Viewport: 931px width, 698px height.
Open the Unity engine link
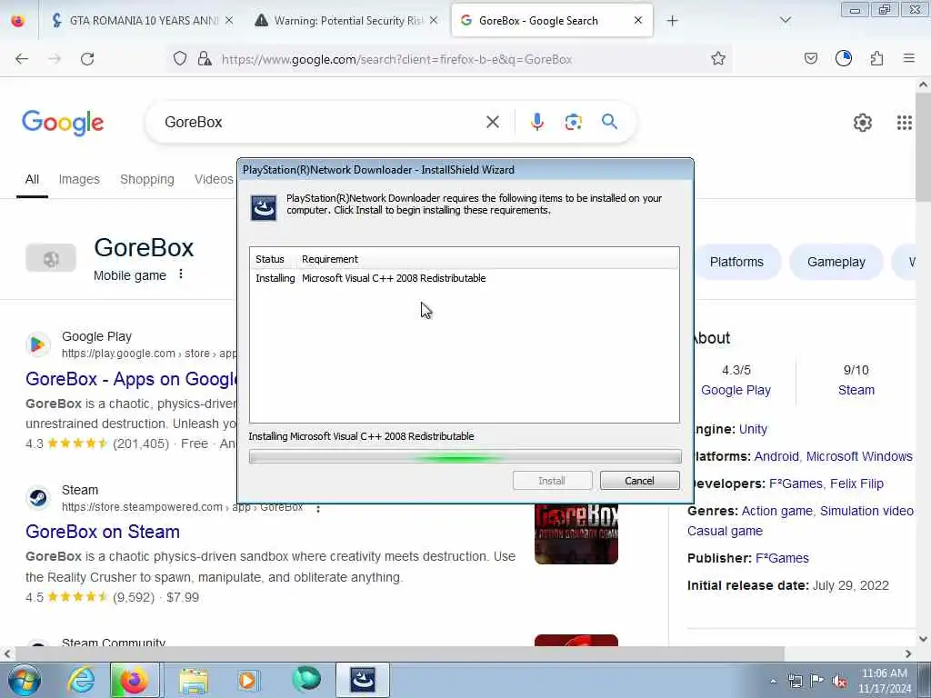[x=753, y=429]
